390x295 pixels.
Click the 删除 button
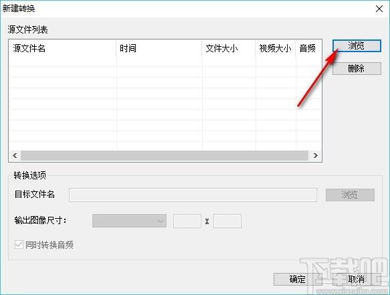point(357,68)
